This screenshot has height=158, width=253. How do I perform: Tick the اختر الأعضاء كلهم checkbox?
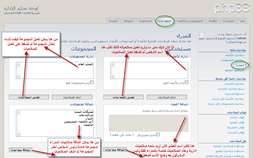point(186,82)
